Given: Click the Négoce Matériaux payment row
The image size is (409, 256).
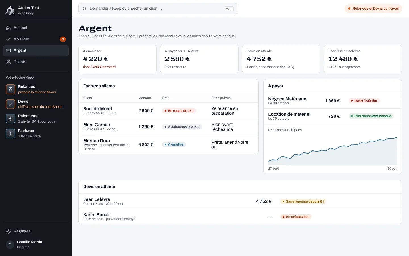Looking at the screenshot, I should pos(333,101).
